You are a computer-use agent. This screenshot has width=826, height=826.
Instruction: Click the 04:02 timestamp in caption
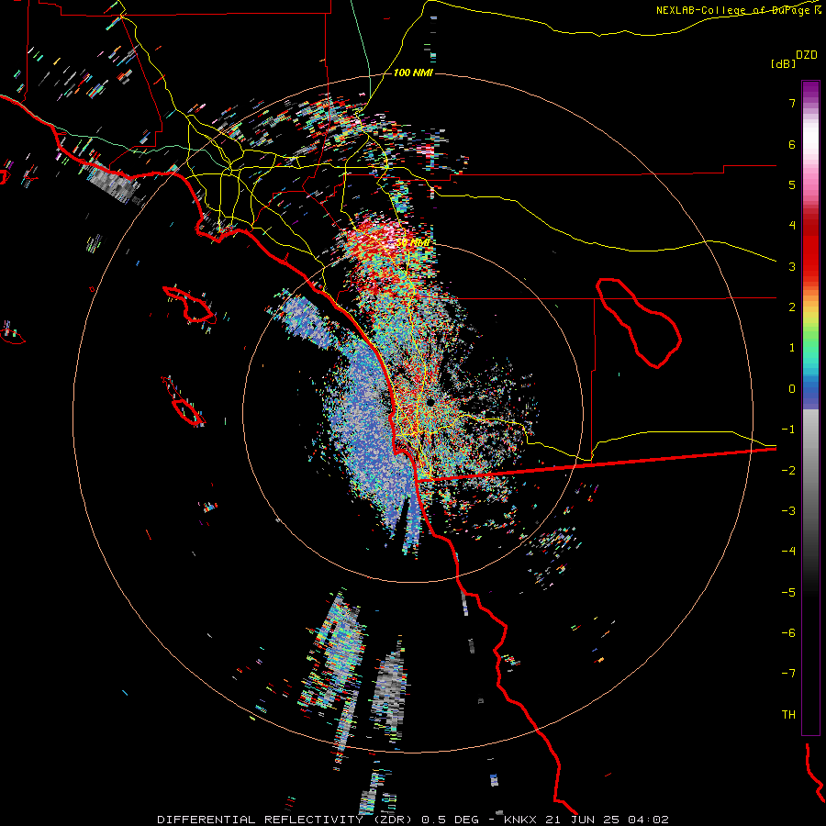tap(649, 820)
